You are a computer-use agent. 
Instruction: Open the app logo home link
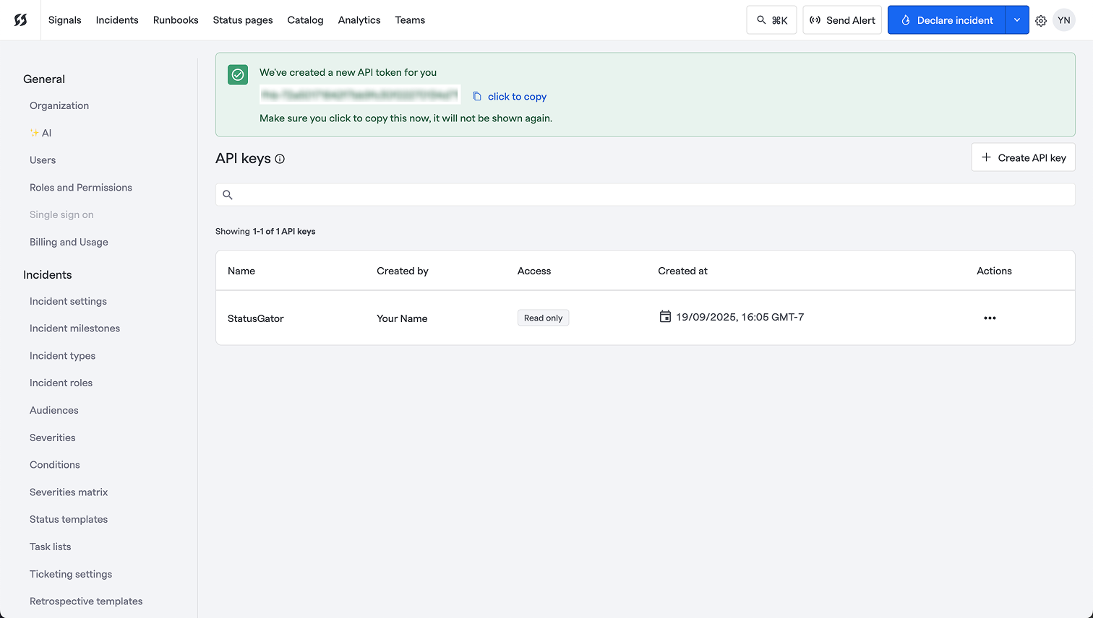click(20, 20)
